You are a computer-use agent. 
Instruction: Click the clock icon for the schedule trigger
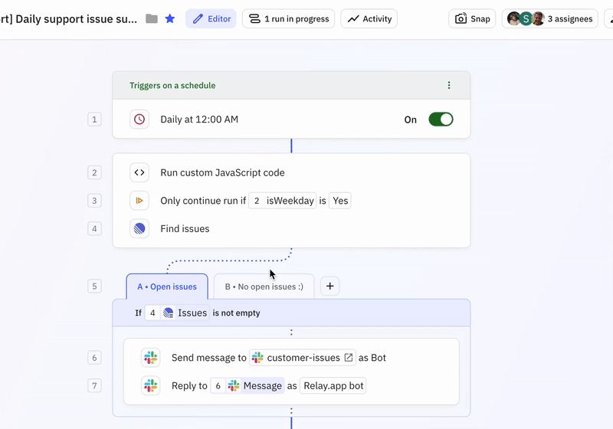click(139, 120)
